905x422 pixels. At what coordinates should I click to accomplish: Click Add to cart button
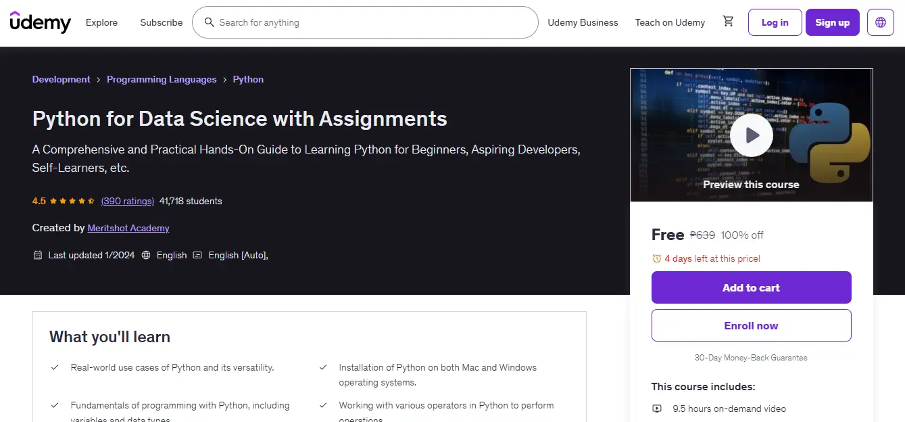(751, 287)
